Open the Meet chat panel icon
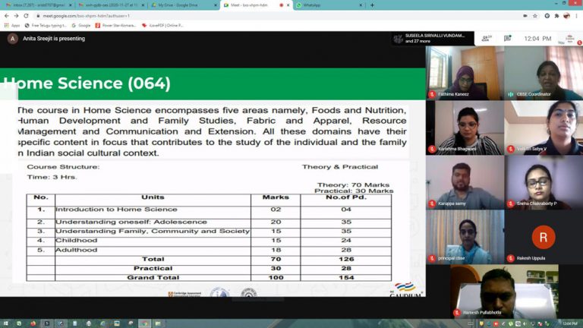The width and height of the screenshot is (583, 328). click(508, 38)
